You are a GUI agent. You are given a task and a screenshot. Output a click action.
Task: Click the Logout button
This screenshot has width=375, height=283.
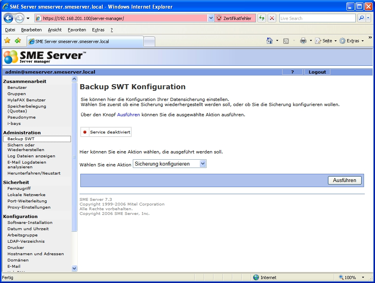point(317,72)
